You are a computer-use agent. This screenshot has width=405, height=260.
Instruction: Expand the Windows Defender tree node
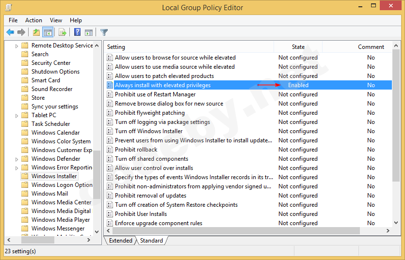pyautogui.click(x=17, y=159)
